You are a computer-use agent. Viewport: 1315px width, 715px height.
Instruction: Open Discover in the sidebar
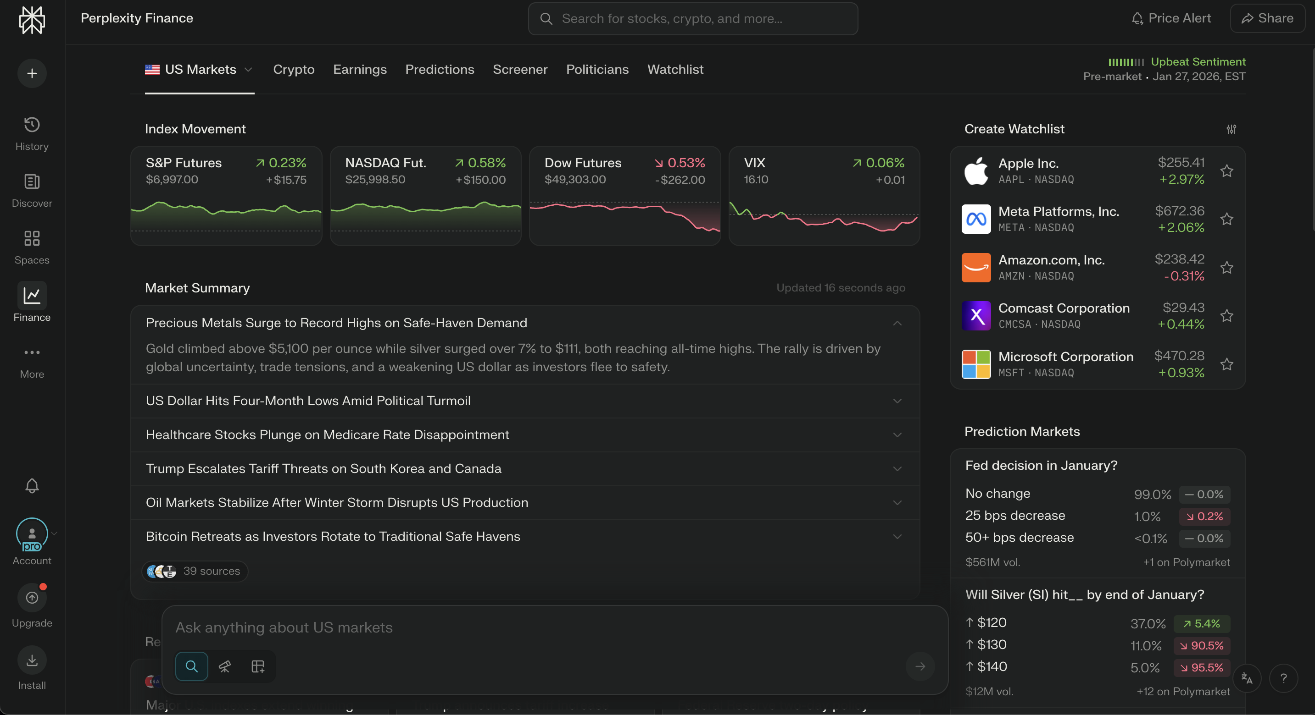click(32, 191)
